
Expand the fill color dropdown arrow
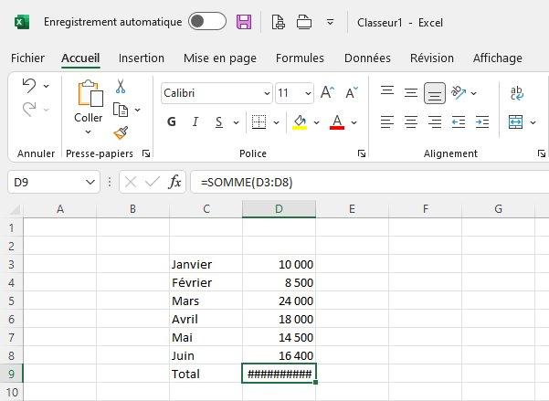coord(316,122)
